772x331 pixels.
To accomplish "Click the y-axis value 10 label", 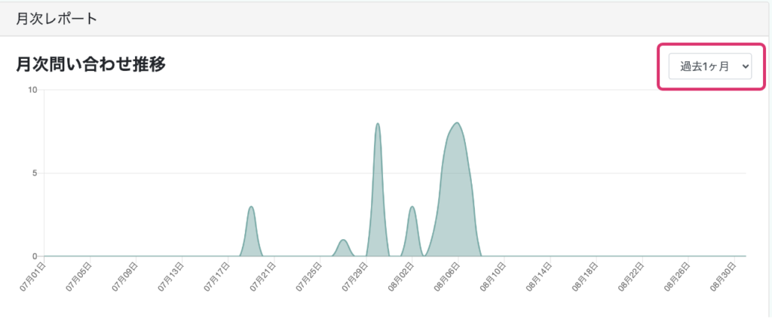I will (x=32, y=90).
